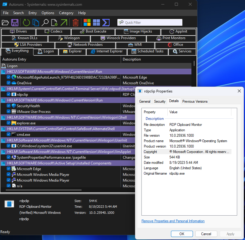The image size is (245, 240).
Task: Click the Autoruns Entry column header
Action: click(x=60, y=59)
